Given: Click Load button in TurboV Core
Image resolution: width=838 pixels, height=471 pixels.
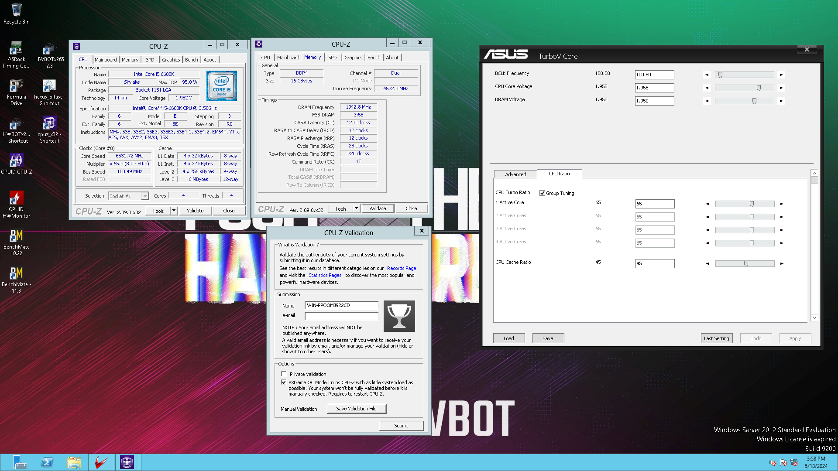Looking at the screenshot, I should click(x=509, y=338).
